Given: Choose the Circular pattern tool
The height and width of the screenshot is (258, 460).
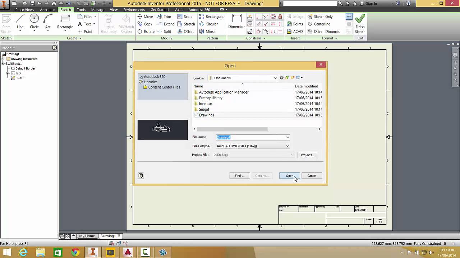Looking at the screenshot, I should point(208,24).
